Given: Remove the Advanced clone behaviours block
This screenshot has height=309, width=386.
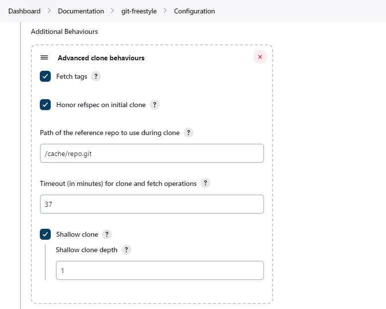Looking at the screenshot, I should click(260, 57).
